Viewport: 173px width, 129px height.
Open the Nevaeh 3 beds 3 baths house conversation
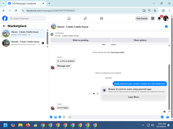coord(23,43)
